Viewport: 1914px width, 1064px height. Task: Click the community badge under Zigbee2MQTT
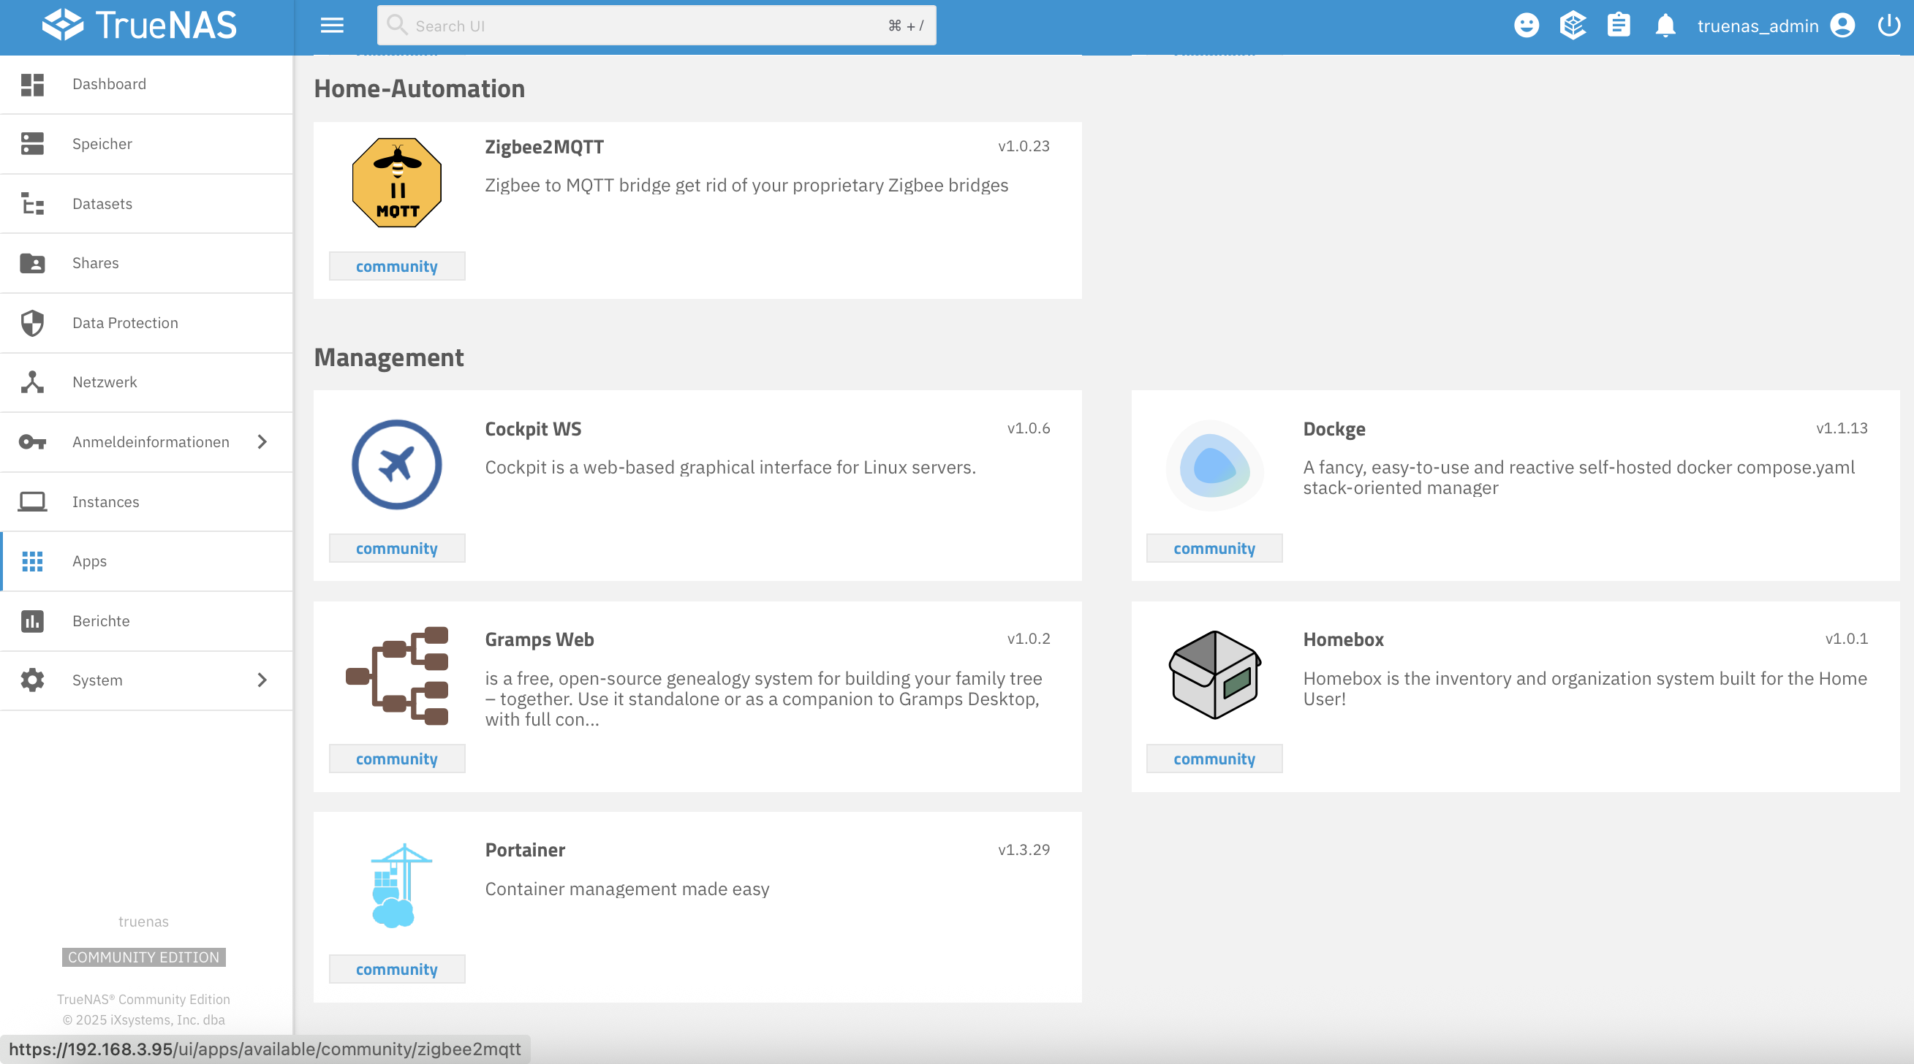(x=397, y=266)
